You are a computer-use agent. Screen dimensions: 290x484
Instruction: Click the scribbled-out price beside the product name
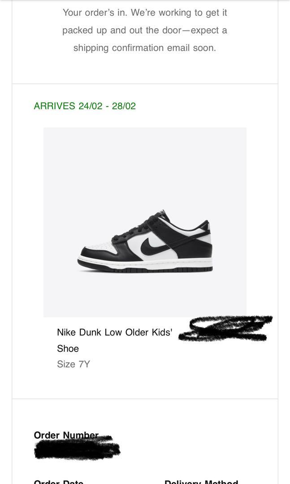pyautogui.click(x=225, y=329)
